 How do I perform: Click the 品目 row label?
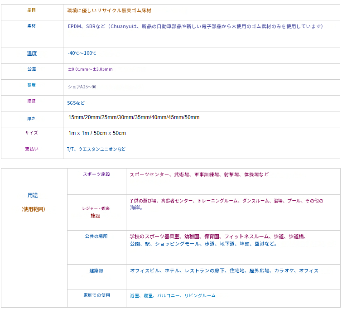click(32, 10)
